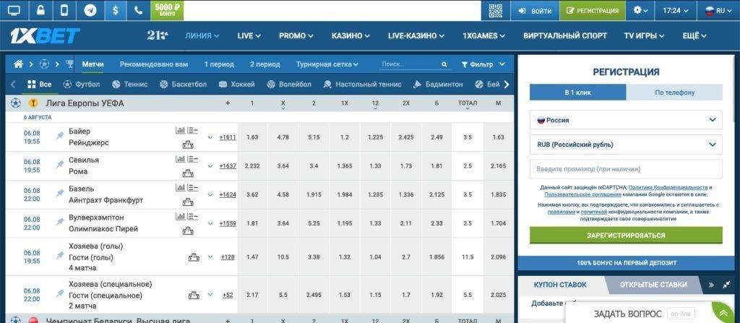Open the 1XGAMES menu
Screen dimensions: 740x323
pyautogui.click(x=483, y=36)
